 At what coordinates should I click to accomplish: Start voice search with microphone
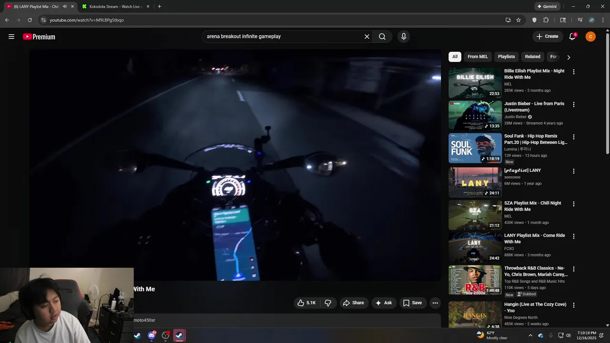point(404,37)
